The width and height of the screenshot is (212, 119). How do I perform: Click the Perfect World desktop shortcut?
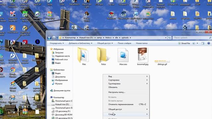coord(87,17)
